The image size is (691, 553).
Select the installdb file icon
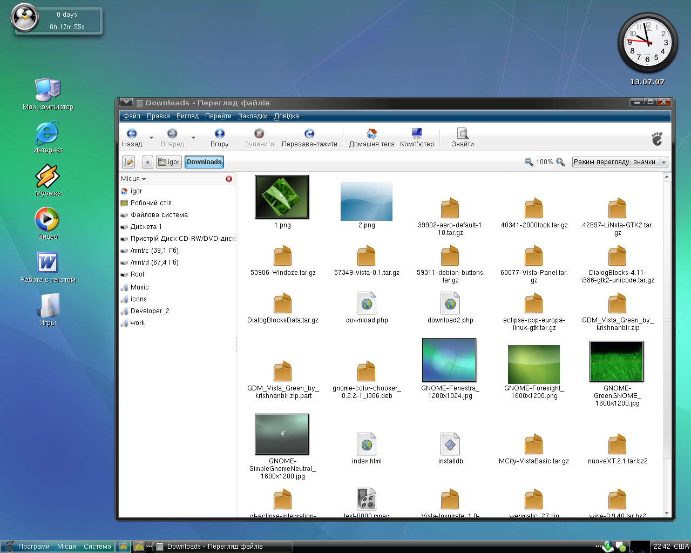coord(450,444)
